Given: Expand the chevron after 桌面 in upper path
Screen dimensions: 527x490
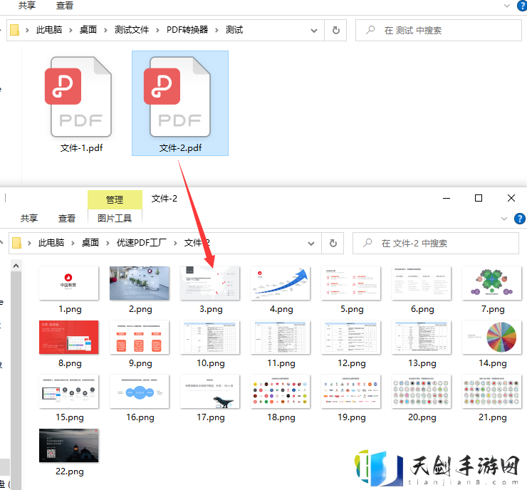Looking at the screenshot, I should pos(105,30).
